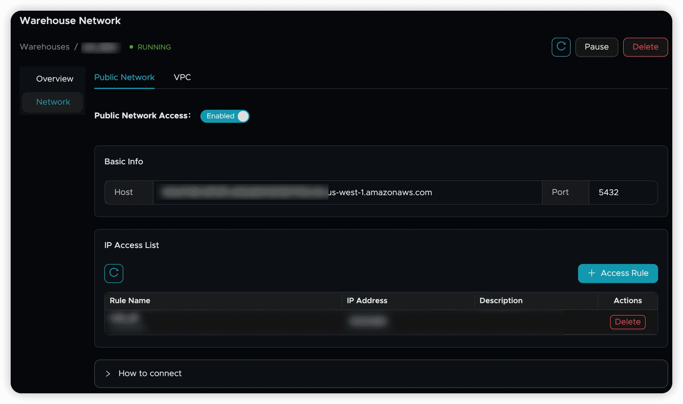This screenshot has height=404, width=683.
Task: Click the How to connect chevron arrow
Action: (108, 373)
